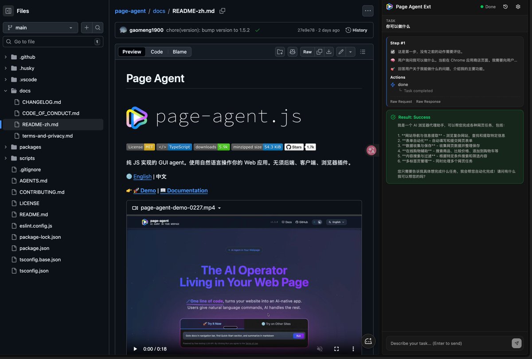Click the GitHub Stars 1.7k badge
The width and height of the screenshot is (532, 359).
[300, 147]
